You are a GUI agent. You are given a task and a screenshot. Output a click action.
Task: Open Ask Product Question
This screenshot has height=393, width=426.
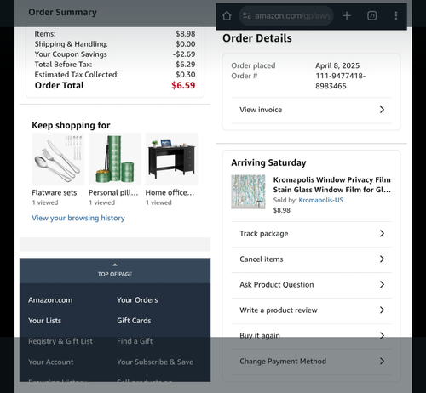coord(311,285)
